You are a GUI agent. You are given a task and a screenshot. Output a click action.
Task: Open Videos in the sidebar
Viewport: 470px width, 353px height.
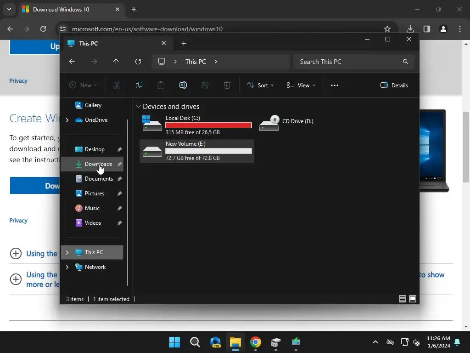click(x=93, y=223)
